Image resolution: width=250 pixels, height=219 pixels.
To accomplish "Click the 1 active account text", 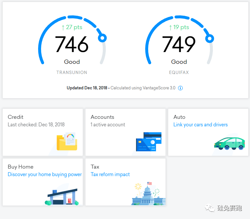I will click(x=108, y=125).
